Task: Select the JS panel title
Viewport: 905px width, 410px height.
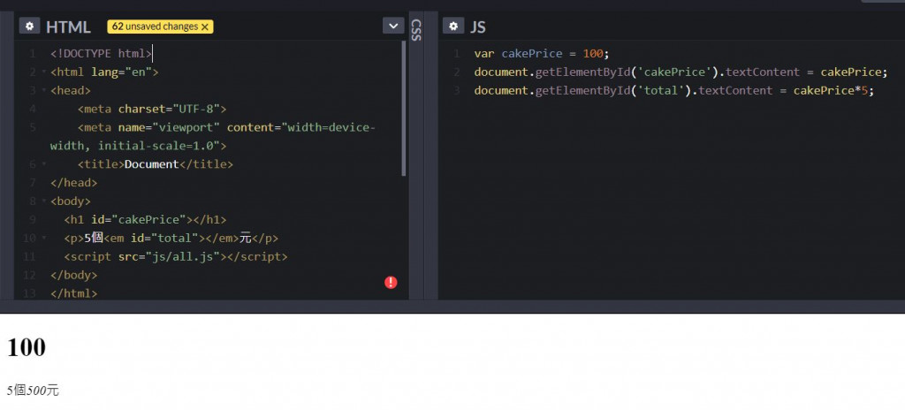Action: click(x=478, y=27)
